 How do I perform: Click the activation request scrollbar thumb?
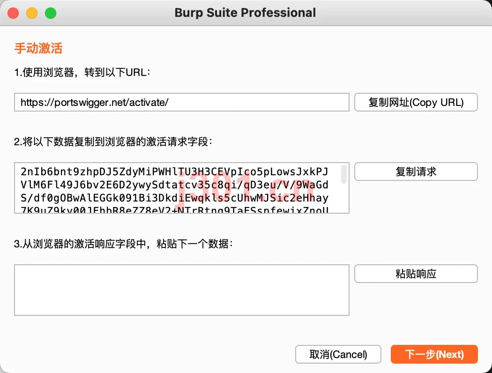pos(344,174)
